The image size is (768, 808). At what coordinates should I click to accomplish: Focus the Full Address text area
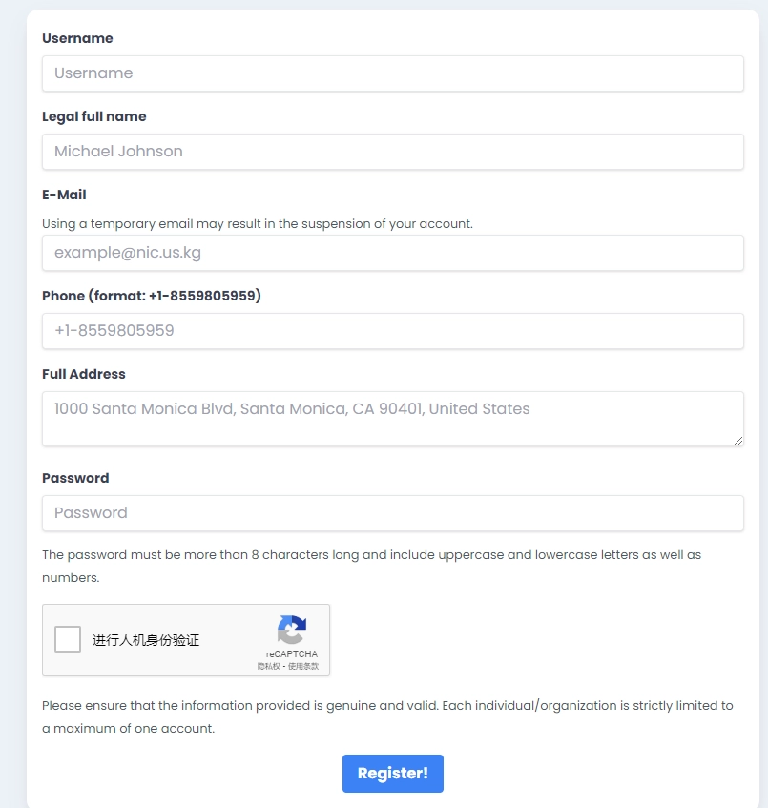click(392, 418)
